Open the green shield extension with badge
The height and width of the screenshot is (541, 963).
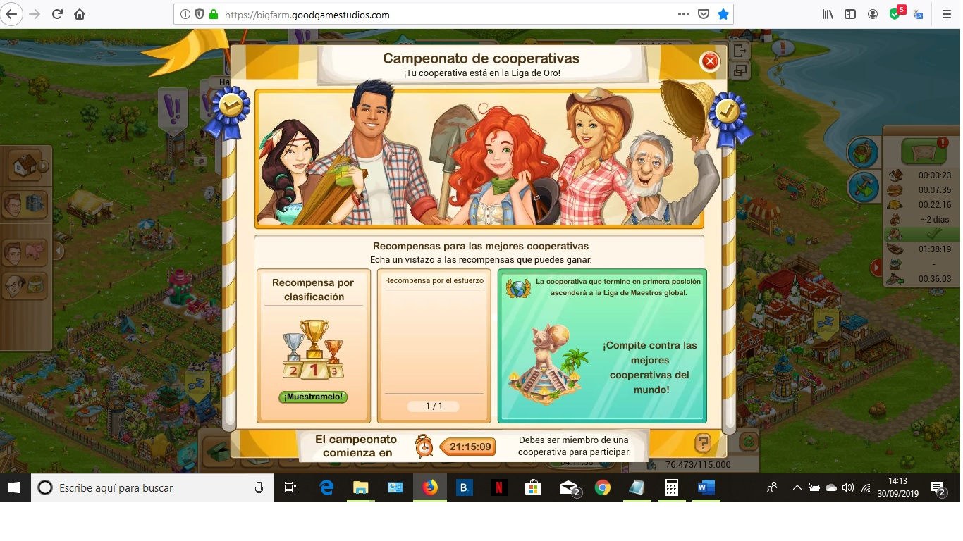pyautogui.click(x=896, y=13)
